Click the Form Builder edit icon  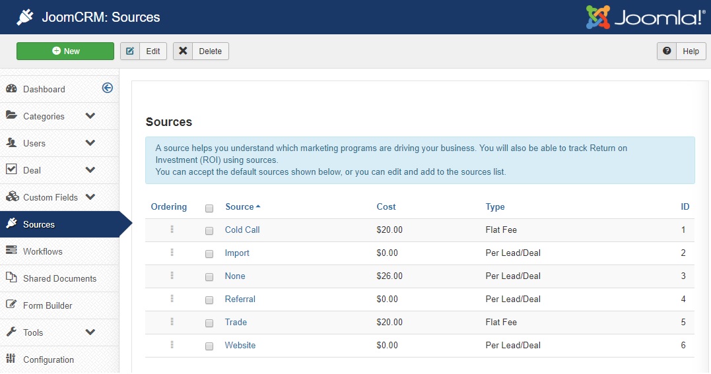tap(11, 304)
